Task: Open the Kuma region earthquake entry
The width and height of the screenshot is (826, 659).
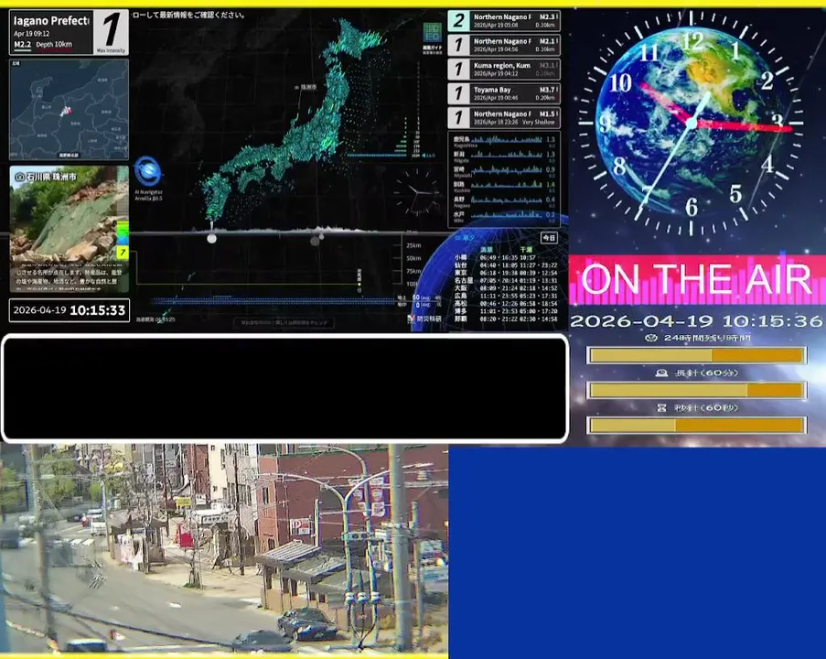Action: [x=504, y=70]
